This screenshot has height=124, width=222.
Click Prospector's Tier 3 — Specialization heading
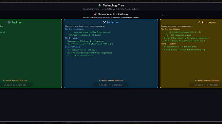[171, 29]
